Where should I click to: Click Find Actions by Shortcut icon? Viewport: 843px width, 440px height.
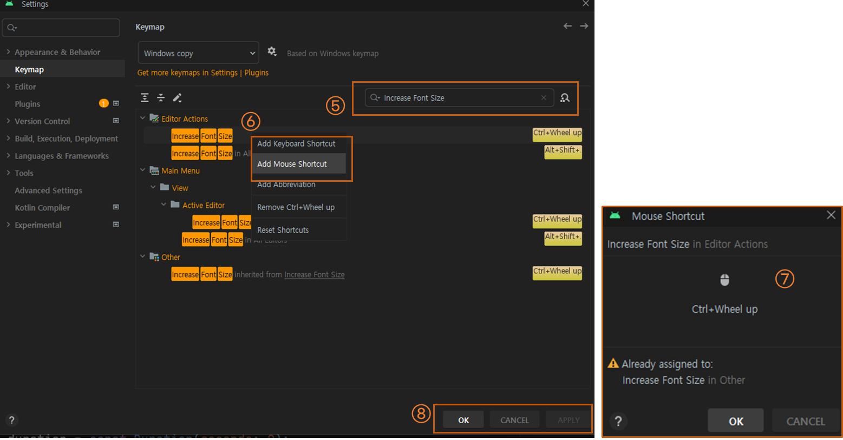(565, 97)
